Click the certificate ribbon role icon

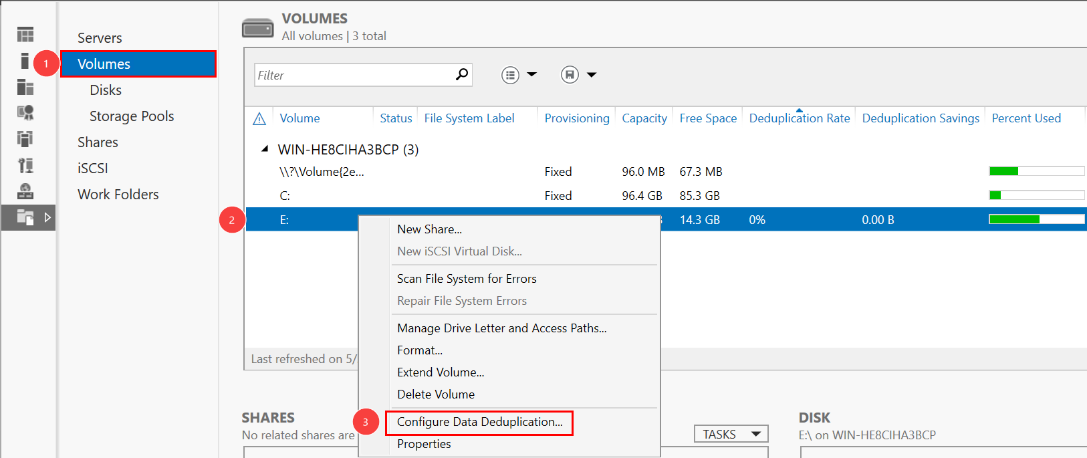coord(25,112)
